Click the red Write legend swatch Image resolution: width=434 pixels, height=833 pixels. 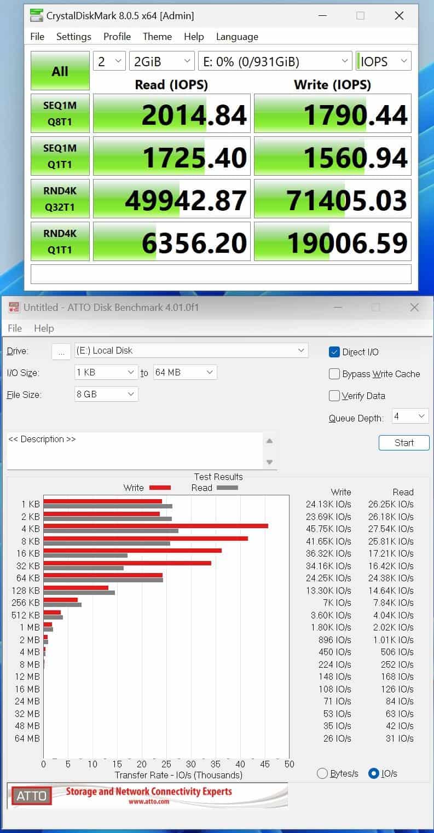tap(160, 488)
